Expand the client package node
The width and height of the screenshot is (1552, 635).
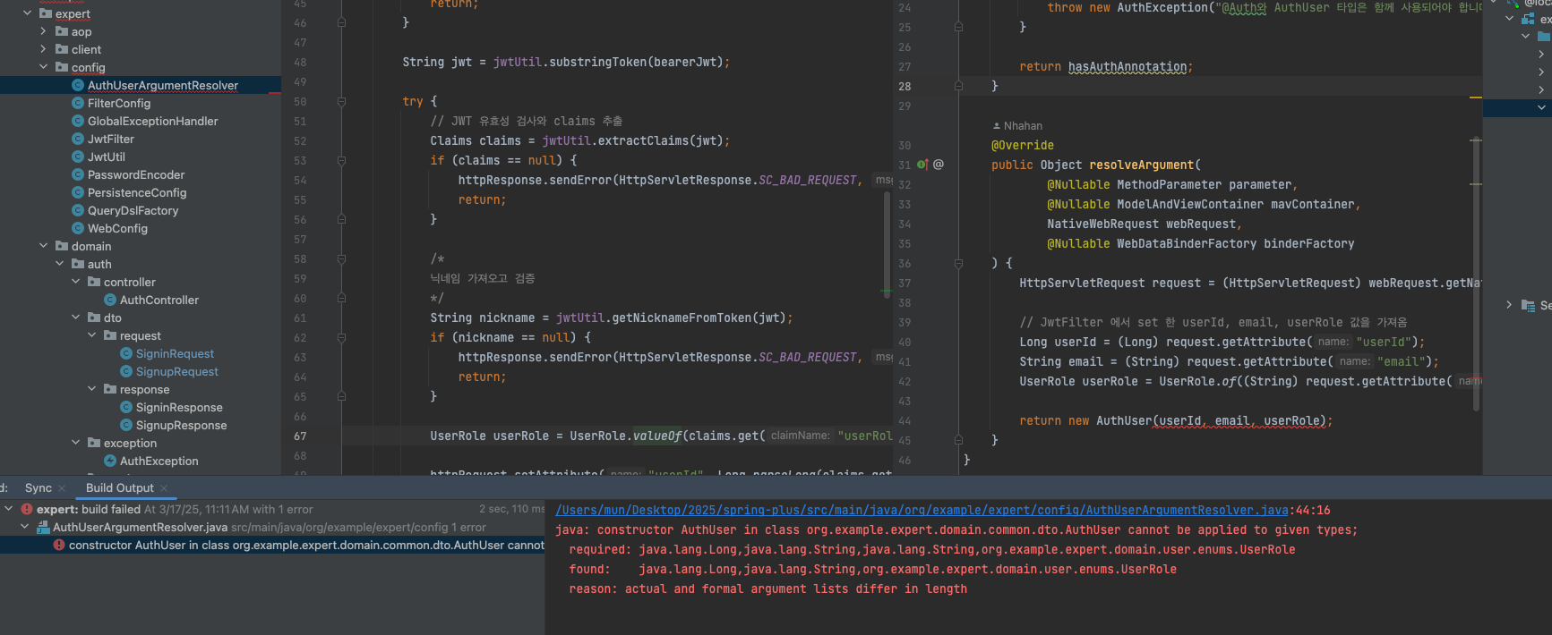[x=43, y=49]
